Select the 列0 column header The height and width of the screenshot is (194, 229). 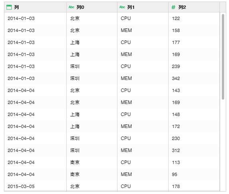coord(92,7)
